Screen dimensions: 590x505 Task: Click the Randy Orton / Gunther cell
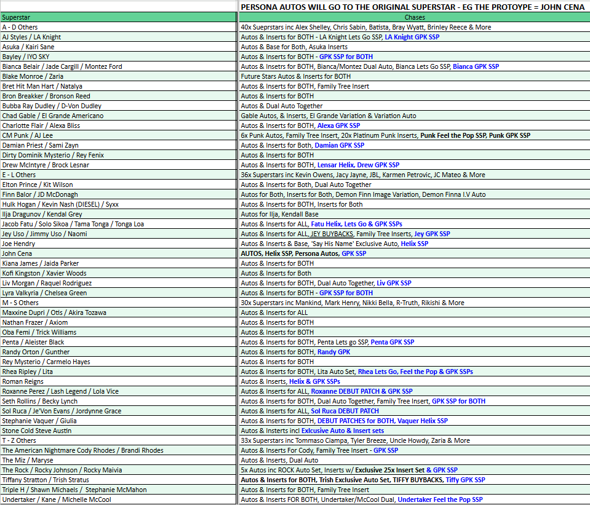119,352
